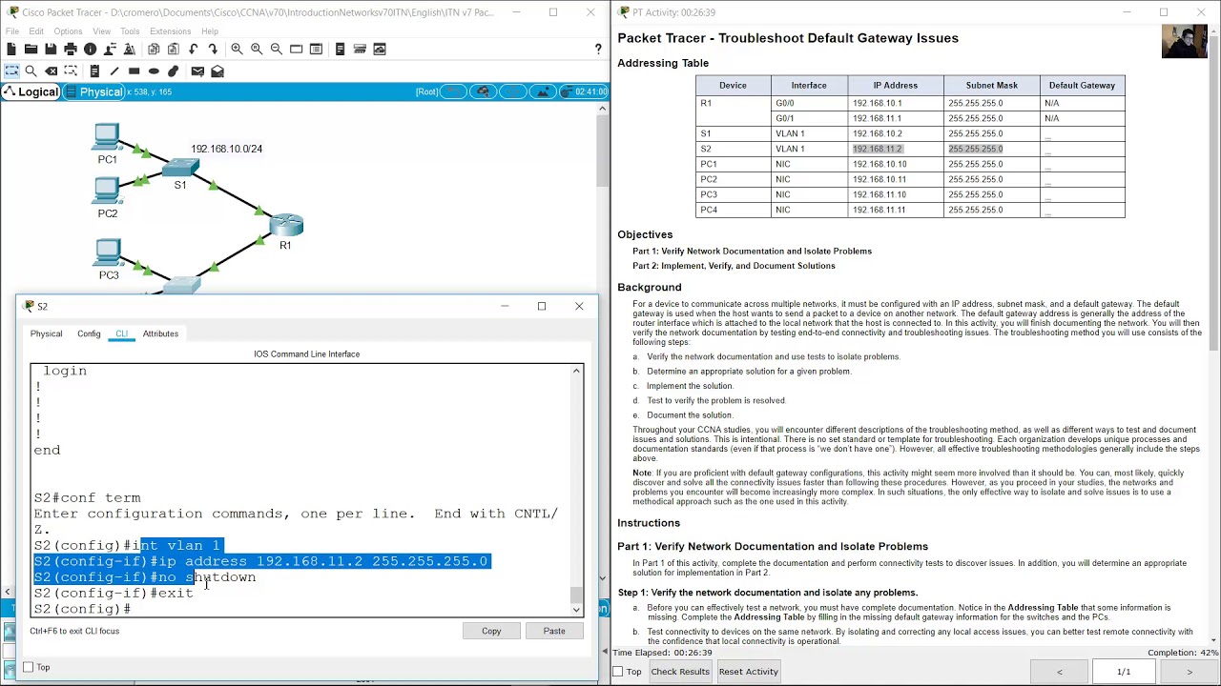1221x686 pixels.
Task: Open the View menu
Action: point(101,31)
